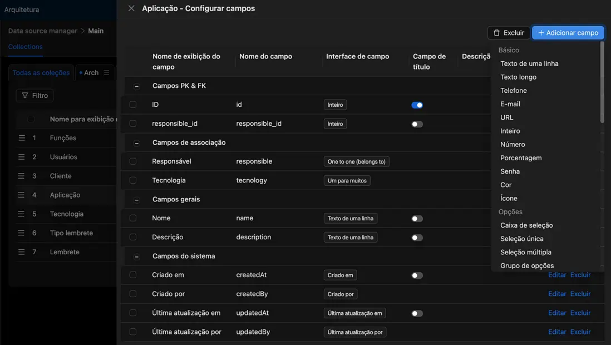The width and height of the screenshot is (611, 345).
Task: Click the Adicionar campo plus button
Action: coord(568,33)
